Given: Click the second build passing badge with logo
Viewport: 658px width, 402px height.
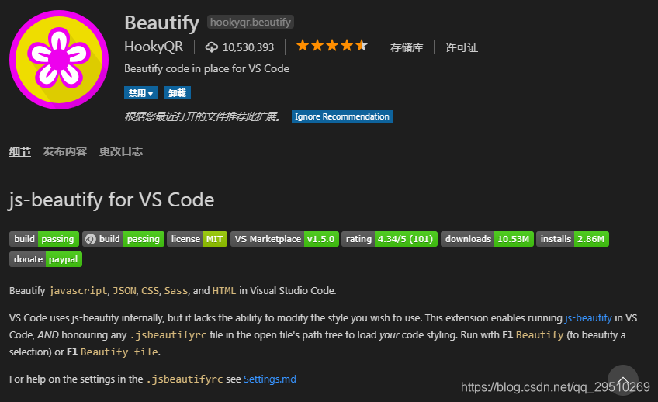Looking at the screenshot, I should (x=123, y=239).
